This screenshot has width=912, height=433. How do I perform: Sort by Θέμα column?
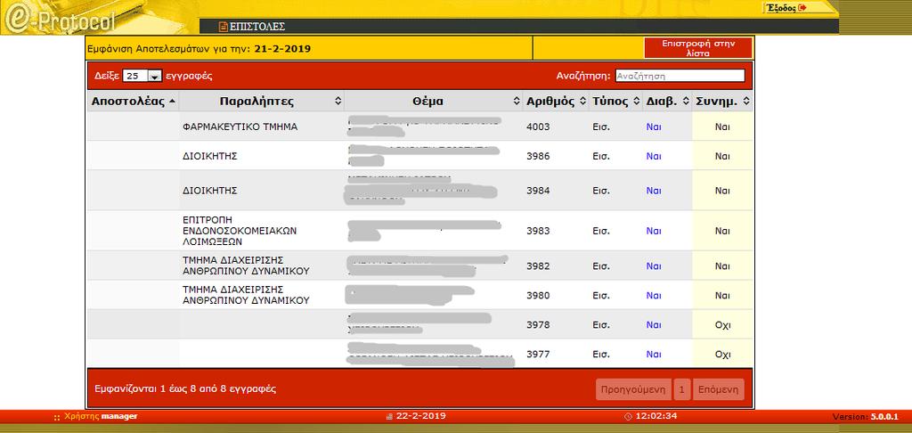[433, 102]
